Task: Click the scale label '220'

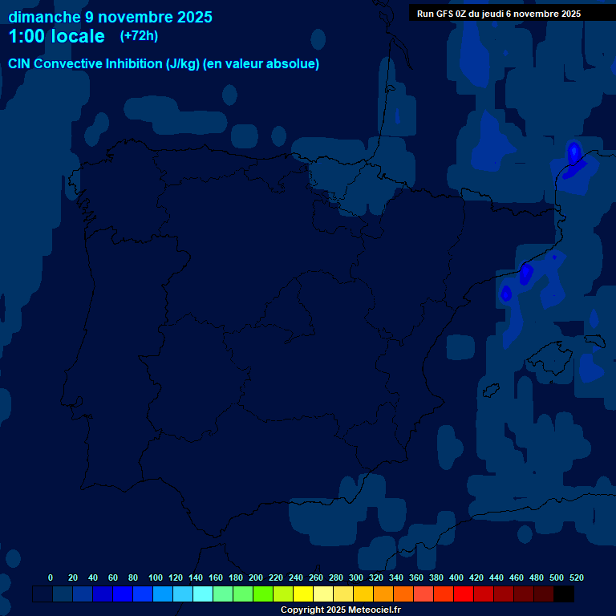Action: pyautogui.click(x=275, y=577)
